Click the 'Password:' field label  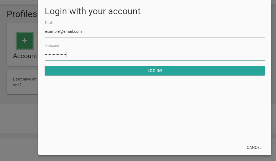click(x=52, y=46)
